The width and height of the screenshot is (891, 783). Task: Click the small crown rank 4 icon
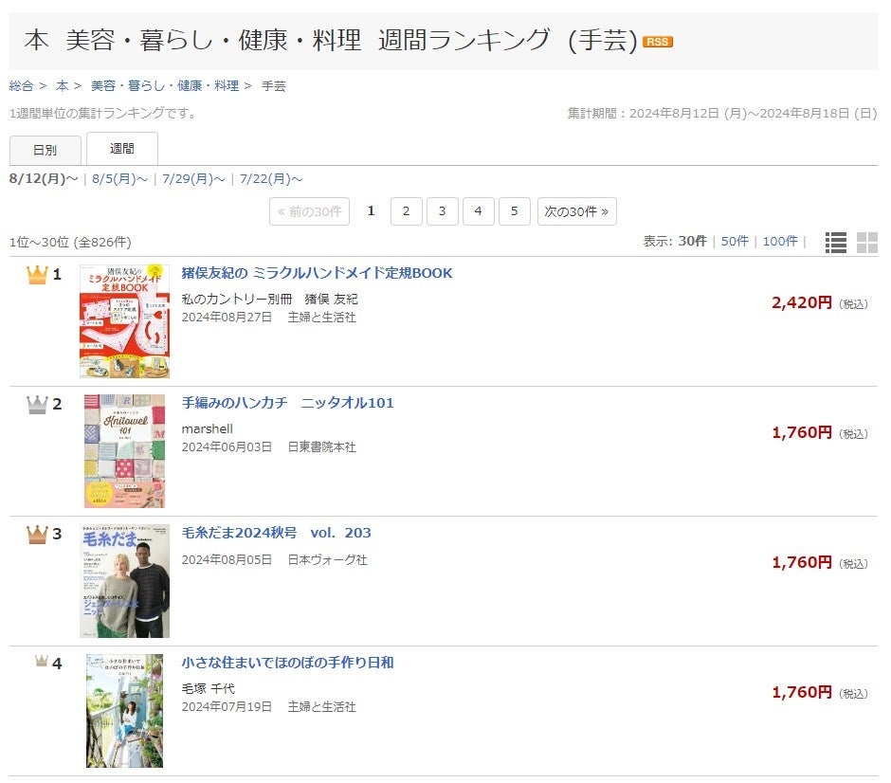click(x=42, y=661)
